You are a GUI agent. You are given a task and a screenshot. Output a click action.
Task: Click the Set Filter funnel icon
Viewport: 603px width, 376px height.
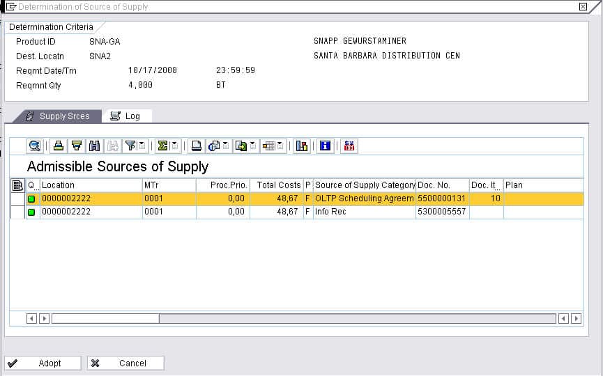point(130,146)
